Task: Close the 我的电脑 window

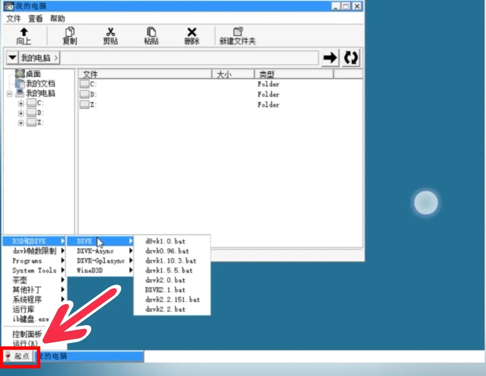Action: pos(357,6)
